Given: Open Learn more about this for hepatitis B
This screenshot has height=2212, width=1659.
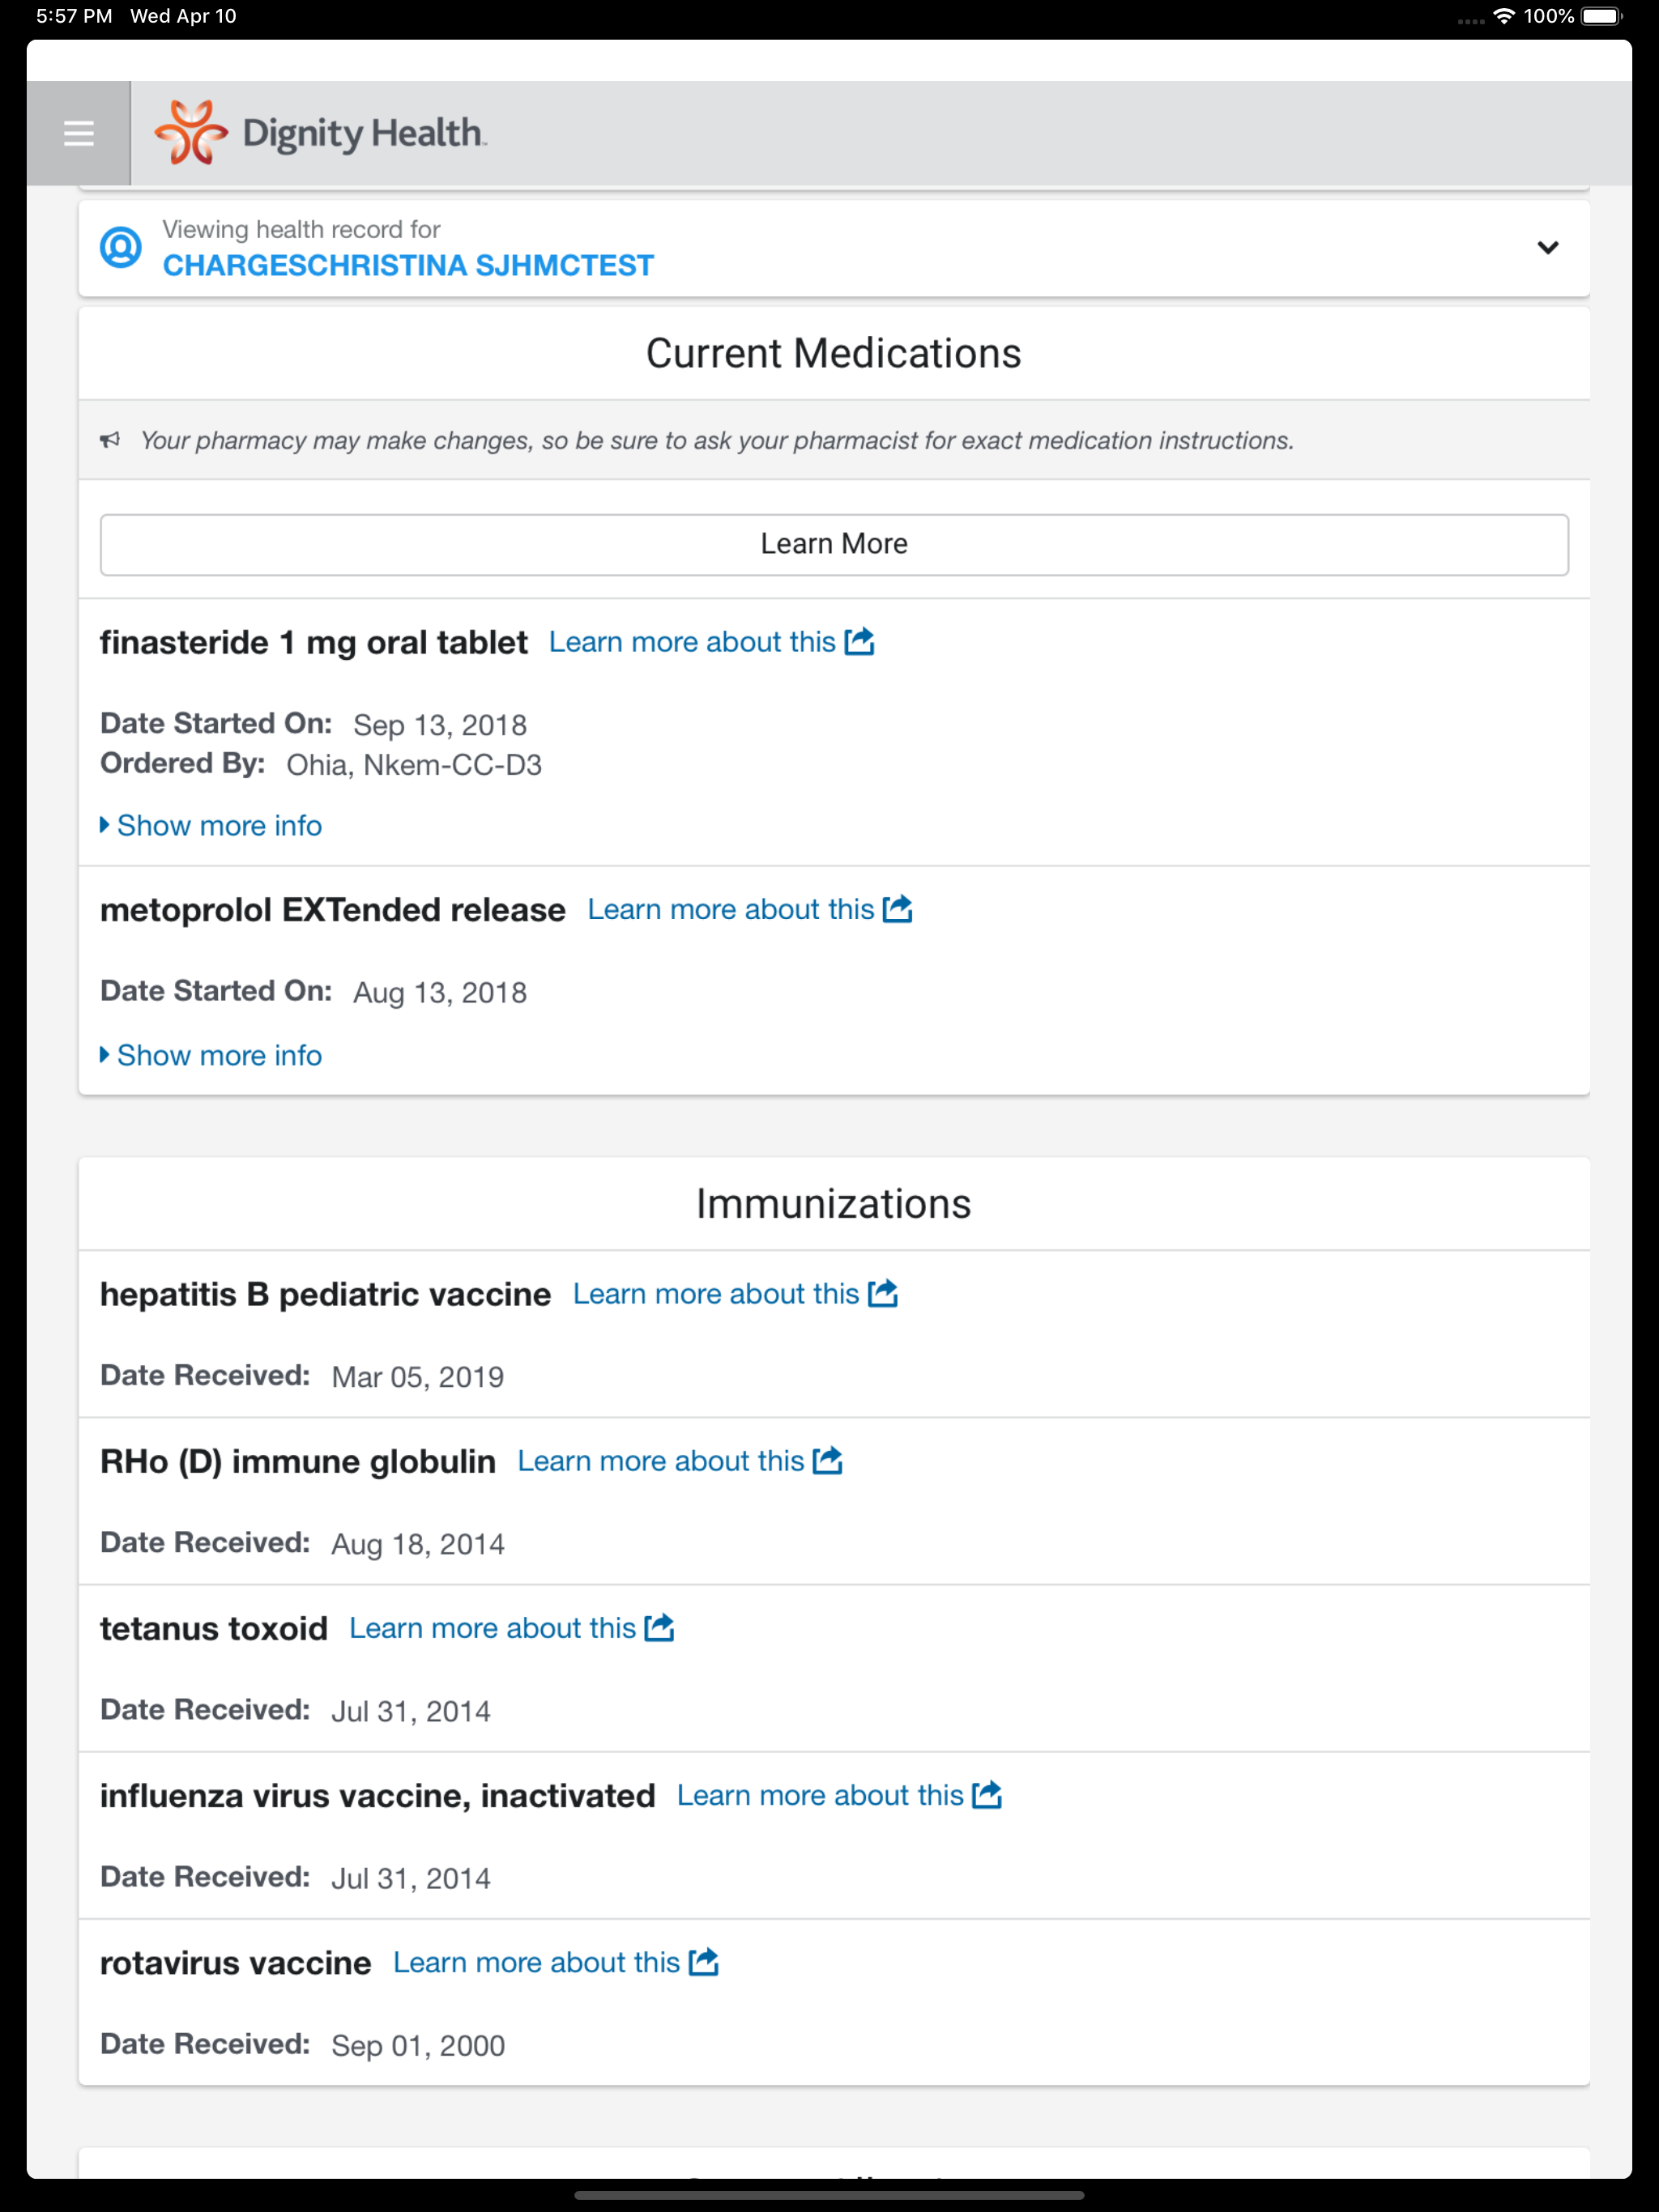Looking at the screenshot, I should click(716, 1294).
